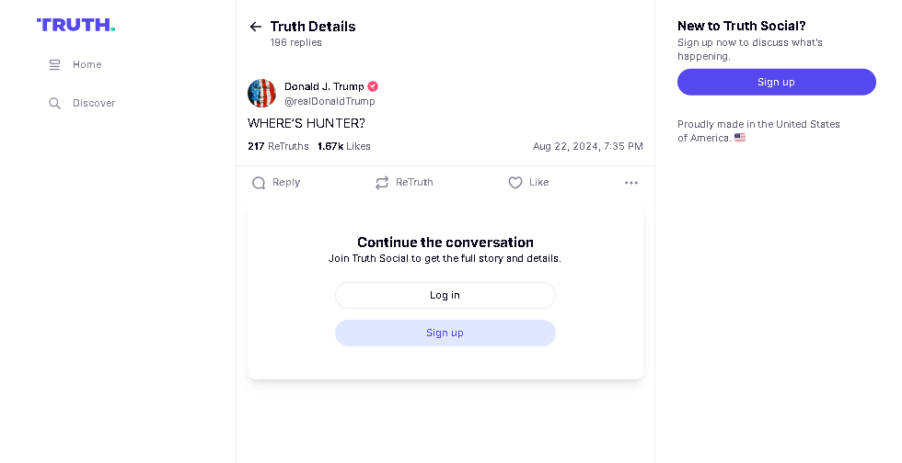902x463 pixels.
Task: Click the ReTruth arrows icon
Action: [382, 183]
